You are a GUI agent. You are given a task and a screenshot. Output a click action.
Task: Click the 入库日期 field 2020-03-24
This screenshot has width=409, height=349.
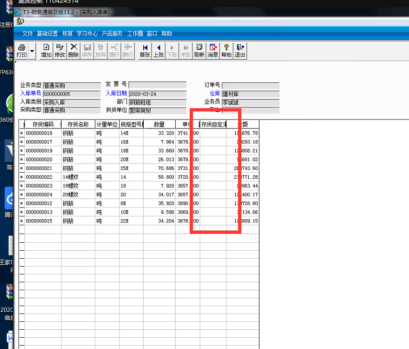158,94
